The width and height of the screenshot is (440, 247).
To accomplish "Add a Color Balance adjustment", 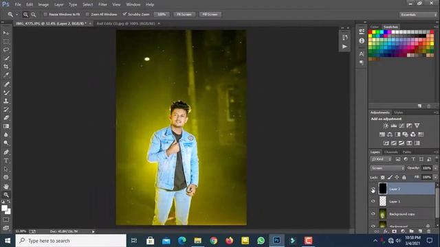I will tap(390, 134).
